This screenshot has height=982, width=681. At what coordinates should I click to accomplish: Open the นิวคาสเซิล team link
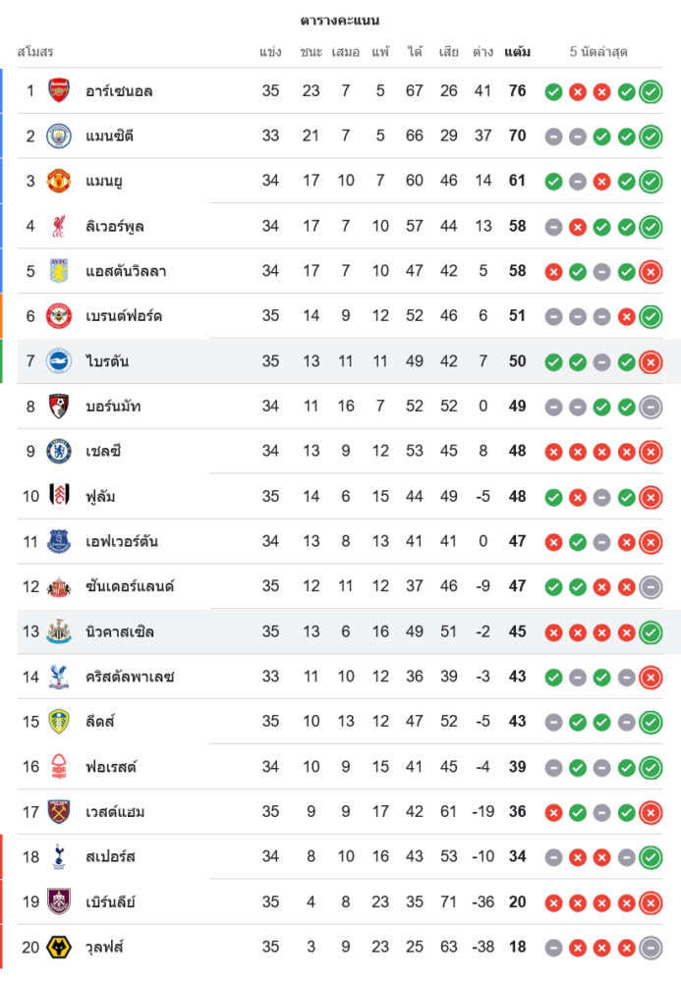(120, 631)
